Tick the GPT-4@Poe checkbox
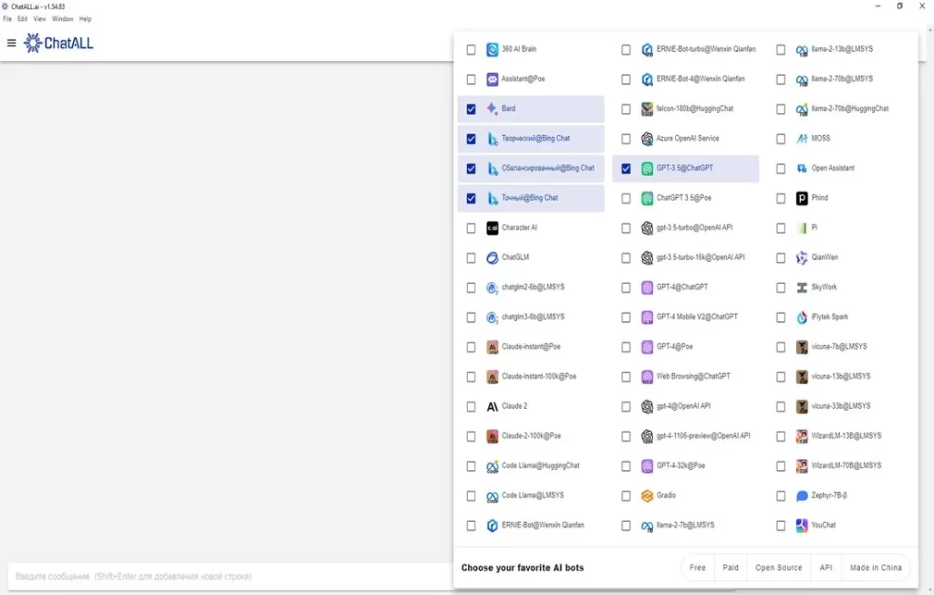Viewport: 934px width, 595px height. (626, 347)
